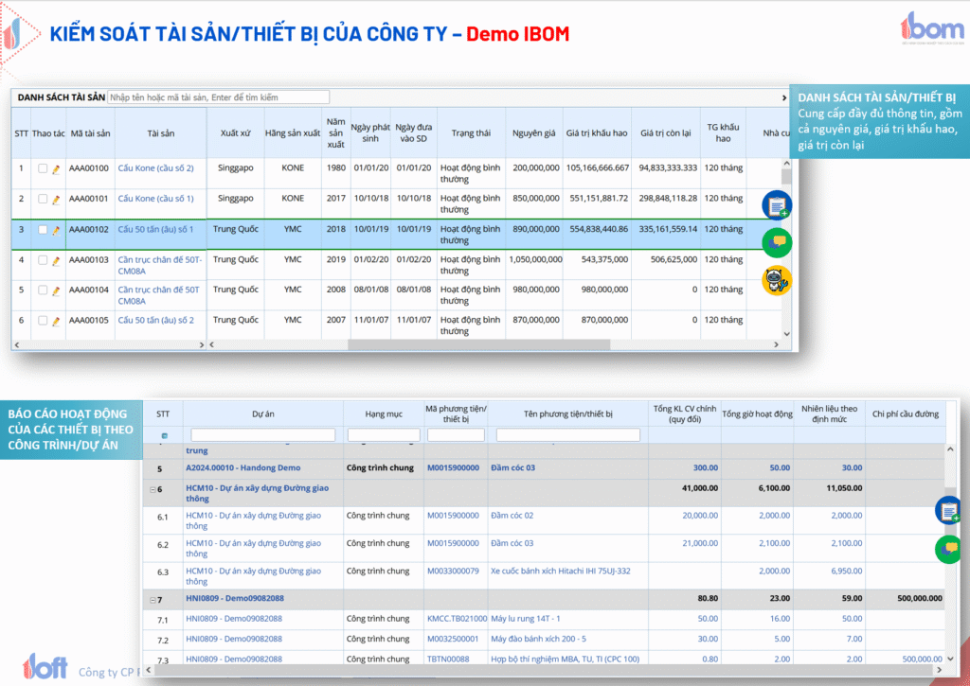Select the checkbox in row AAA00103
Screen dimensions: 970x686
point(43,260)
